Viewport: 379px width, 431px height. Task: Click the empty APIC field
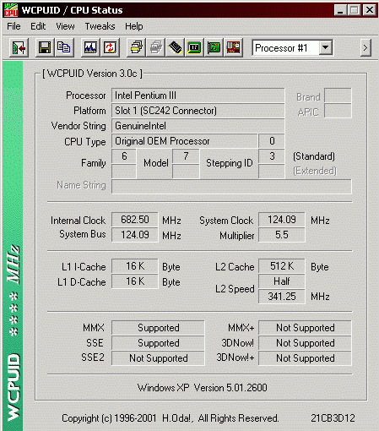click(338, 111)
